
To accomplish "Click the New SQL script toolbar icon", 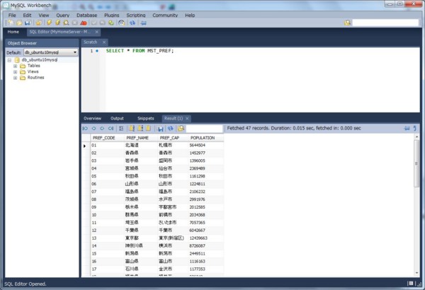I will pyautogui.click(x=11, y=23).
